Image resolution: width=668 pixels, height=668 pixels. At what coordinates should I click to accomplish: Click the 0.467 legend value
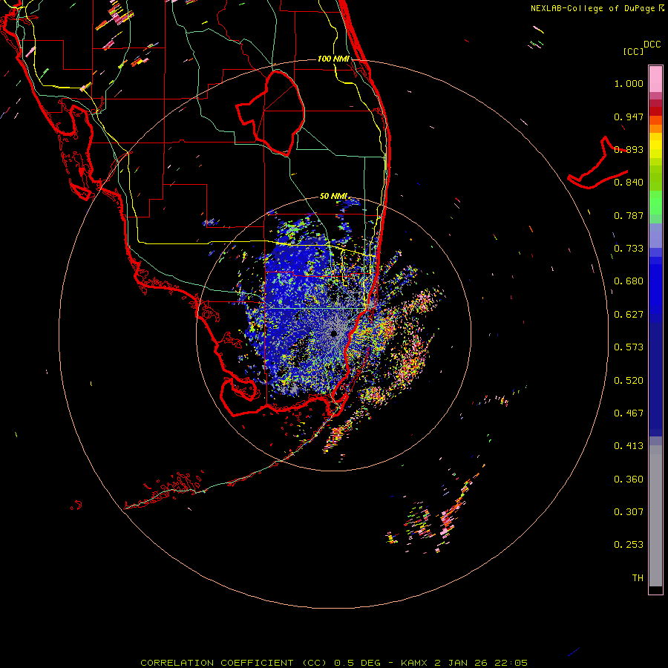(x=629, y=413)
